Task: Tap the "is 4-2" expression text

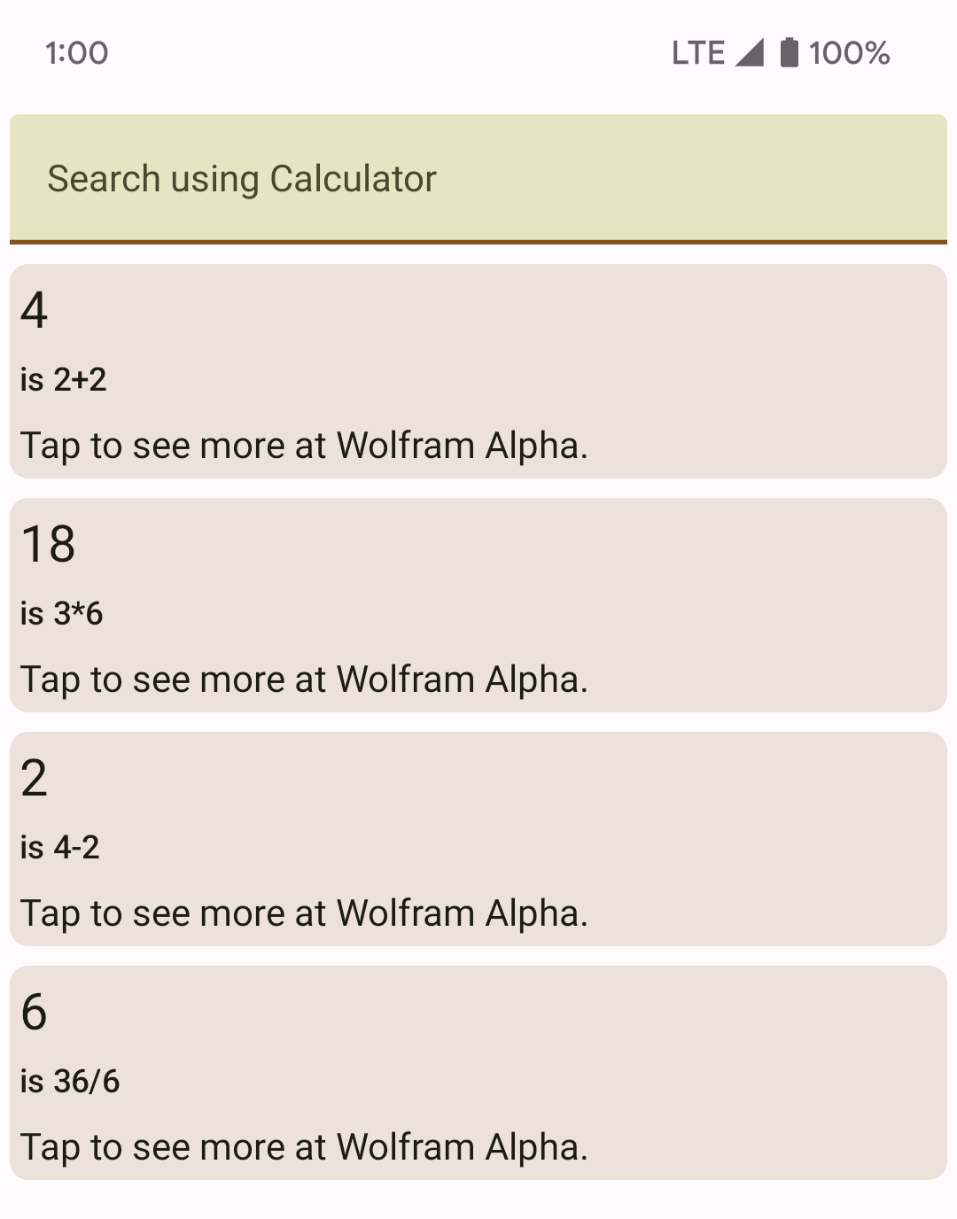Action: pyautogui.click(x=60, y=848)
